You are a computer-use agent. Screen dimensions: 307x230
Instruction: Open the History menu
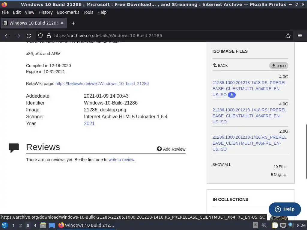[46, 12]
